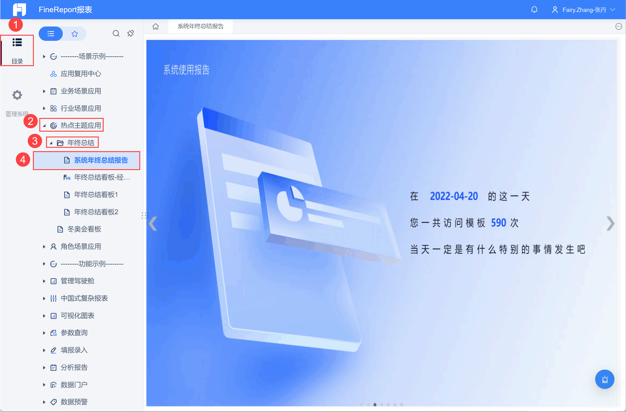Click the alert floating button

click(604, 379)
